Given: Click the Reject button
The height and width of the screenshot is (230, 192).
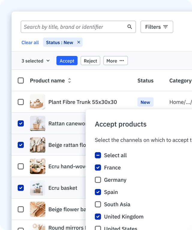Looking at the screenshot, I should click(x=90, y=60).
